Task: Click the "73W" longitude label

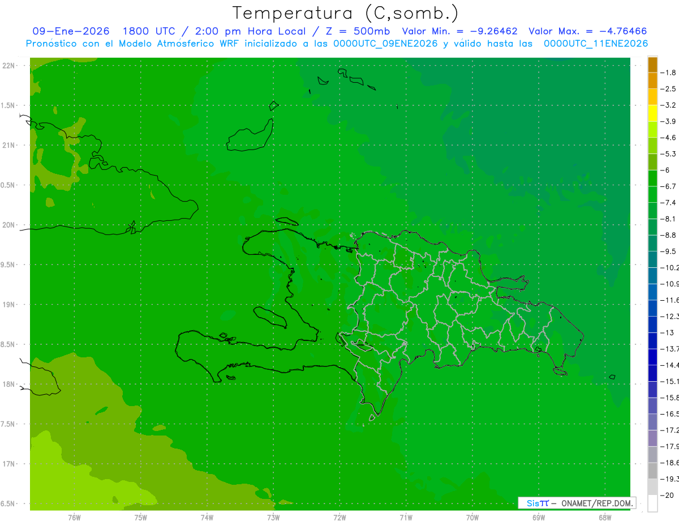Action: click(x=273, y=518)
